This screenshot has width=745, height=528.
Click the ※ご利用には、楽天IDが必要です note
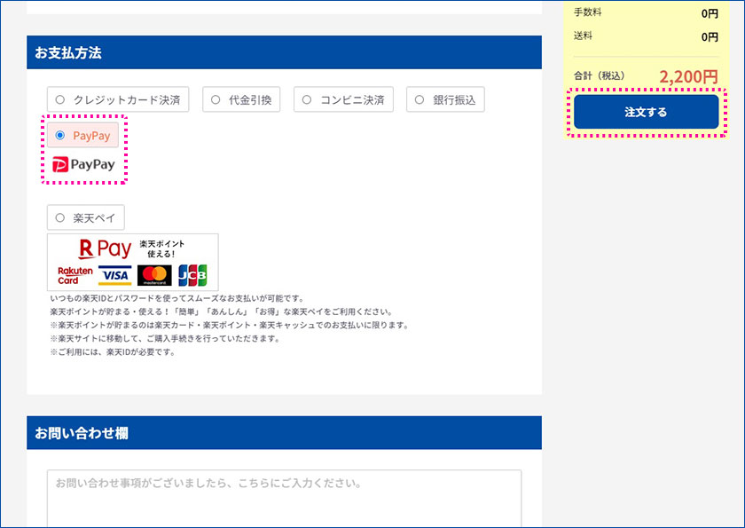[x=113, y=352]
